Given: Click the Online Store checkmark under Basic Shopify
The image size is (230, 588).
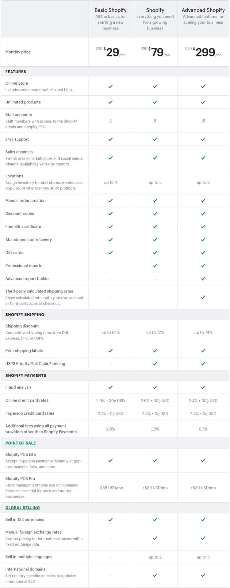Looking at the screenshot, I should pyautogui.click(x=110, y=87).
